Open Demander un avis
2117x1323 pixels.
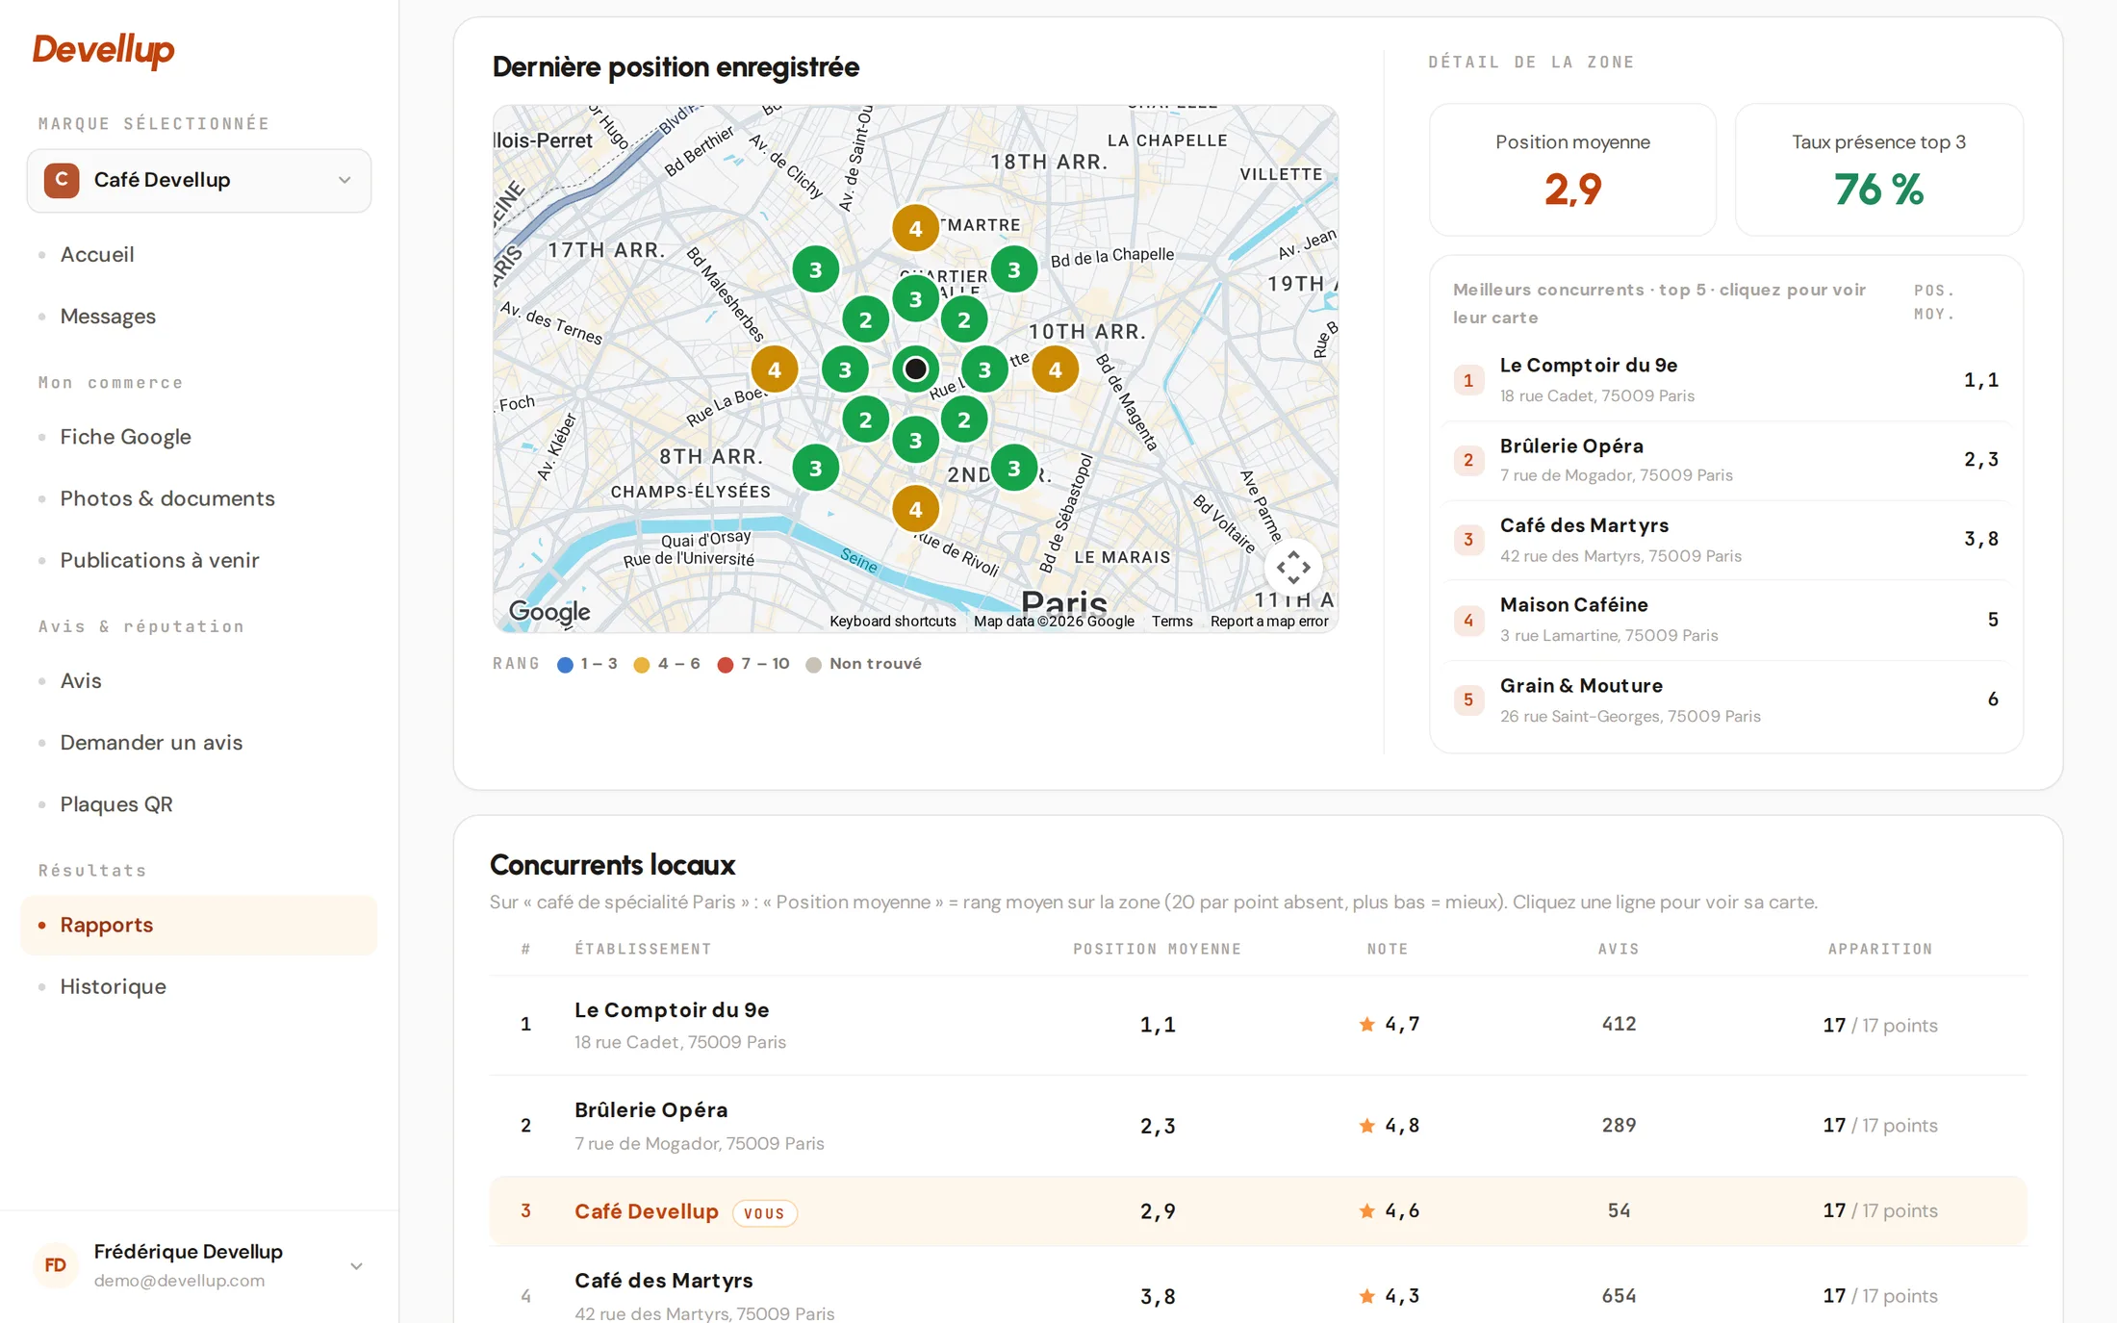pos(150,743)
